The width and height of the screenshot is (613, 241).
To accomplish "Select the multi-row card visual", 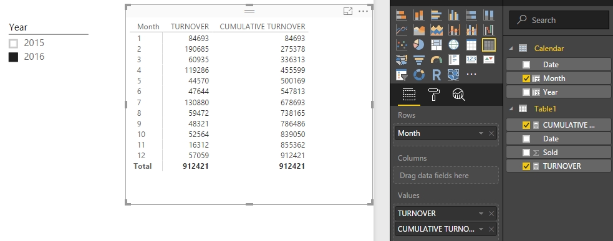I will (x=454, y=59).
